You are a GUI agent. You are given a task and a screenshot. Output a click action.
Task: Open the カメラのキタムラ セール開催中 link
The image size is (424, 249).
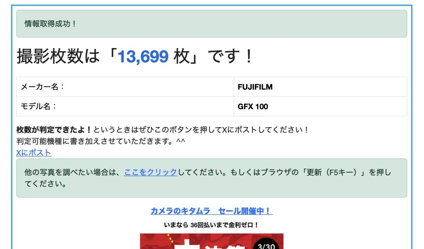[x=212, y=211]
